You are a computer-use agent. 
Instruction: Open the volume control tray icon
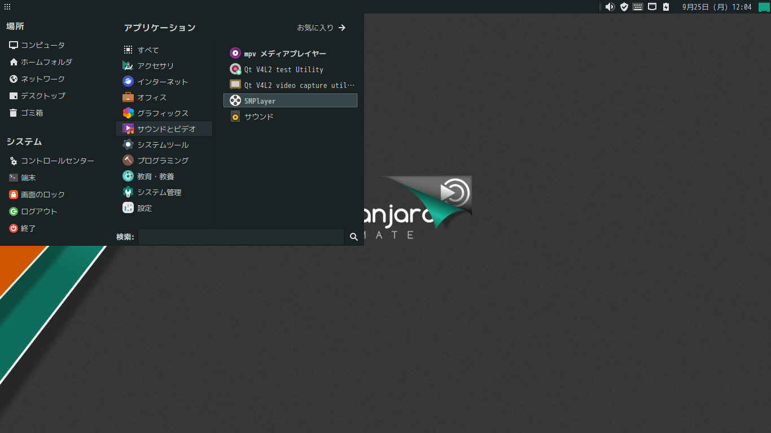tap(610, 7)
